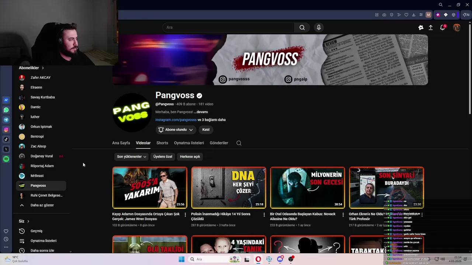The width and height of the screenshot is (472, 265).
Task: Open the Opera extensions cube icon
Action: (x=454, y=15)
